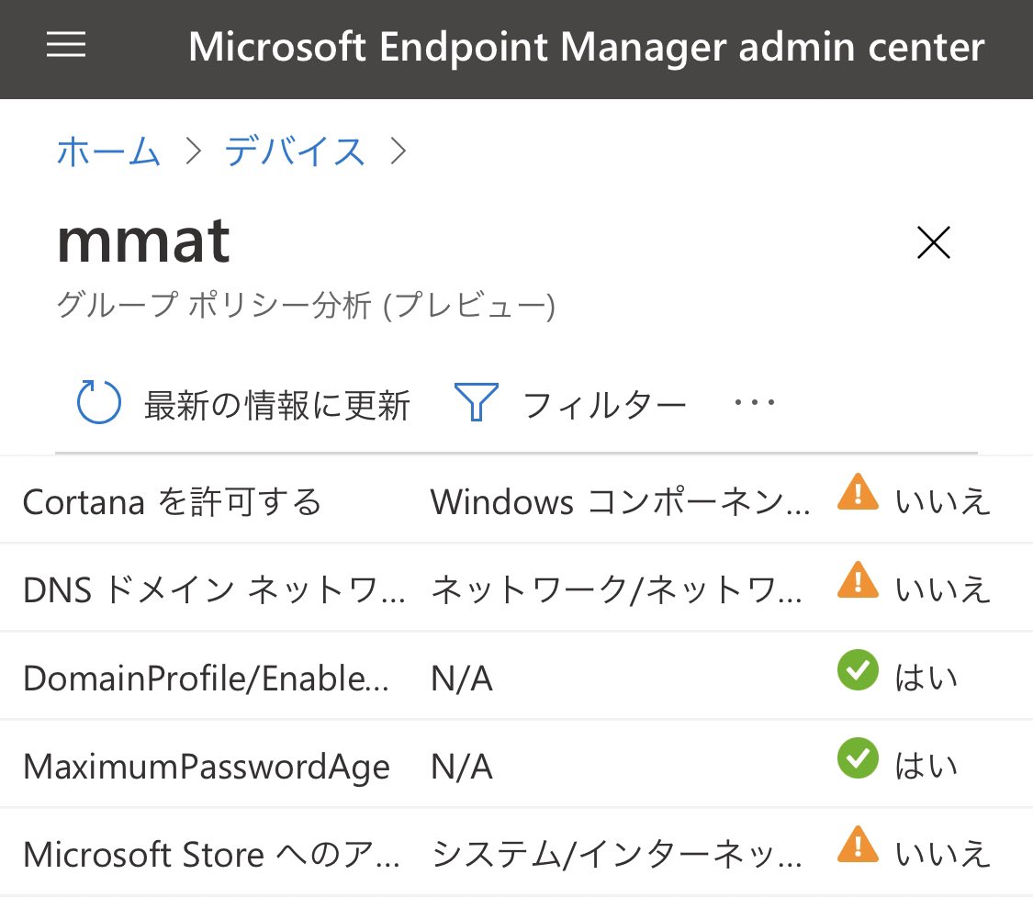
Task: Close the mmat panel with X
Action: pos(933,243)
